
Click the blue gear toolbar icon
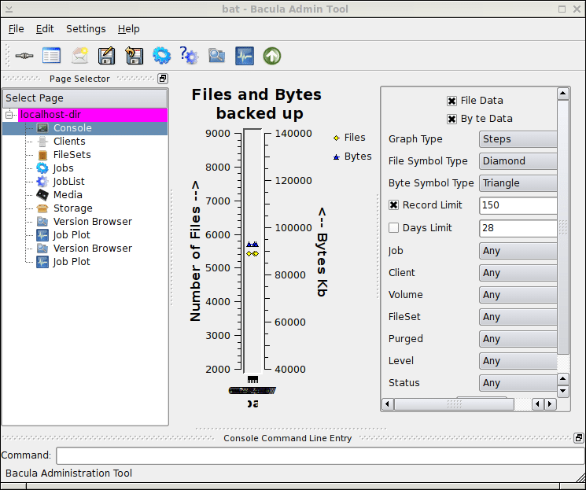coord(162,56)
